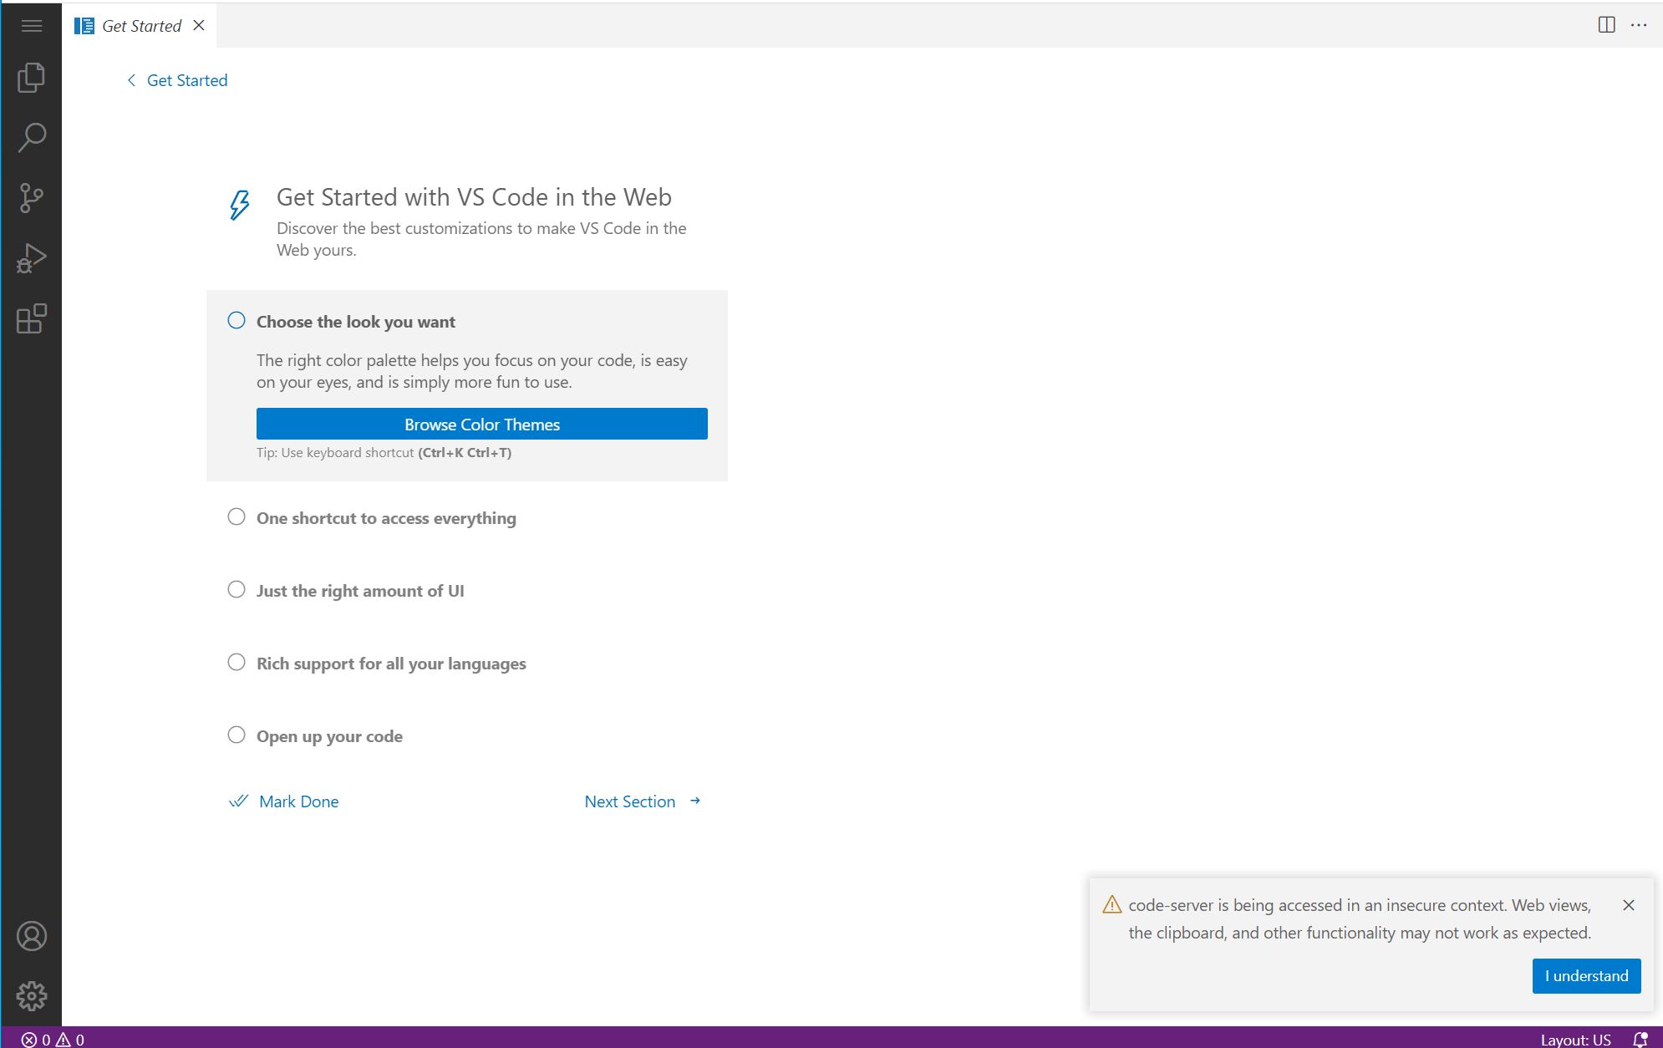Select the Get Started tab
This screenshot has height=1048, width=1663.
coord(140,25)
